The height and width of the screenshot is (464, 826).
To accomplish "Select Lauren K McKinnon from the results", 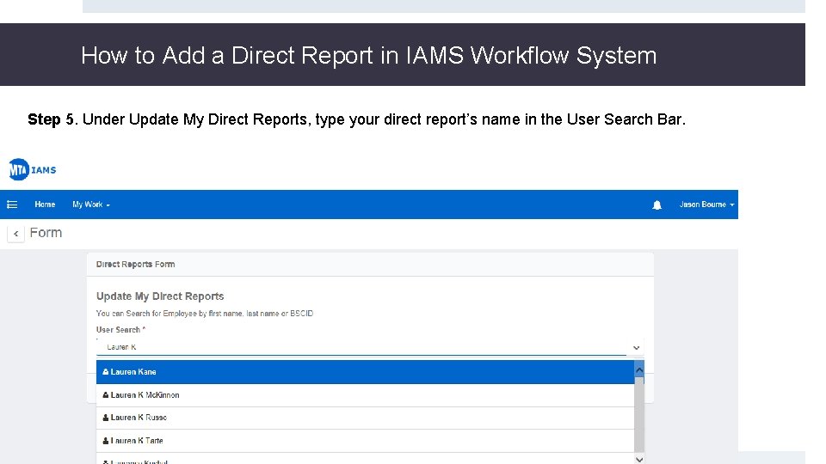I will pyautogui.click(x=365, y=395).
